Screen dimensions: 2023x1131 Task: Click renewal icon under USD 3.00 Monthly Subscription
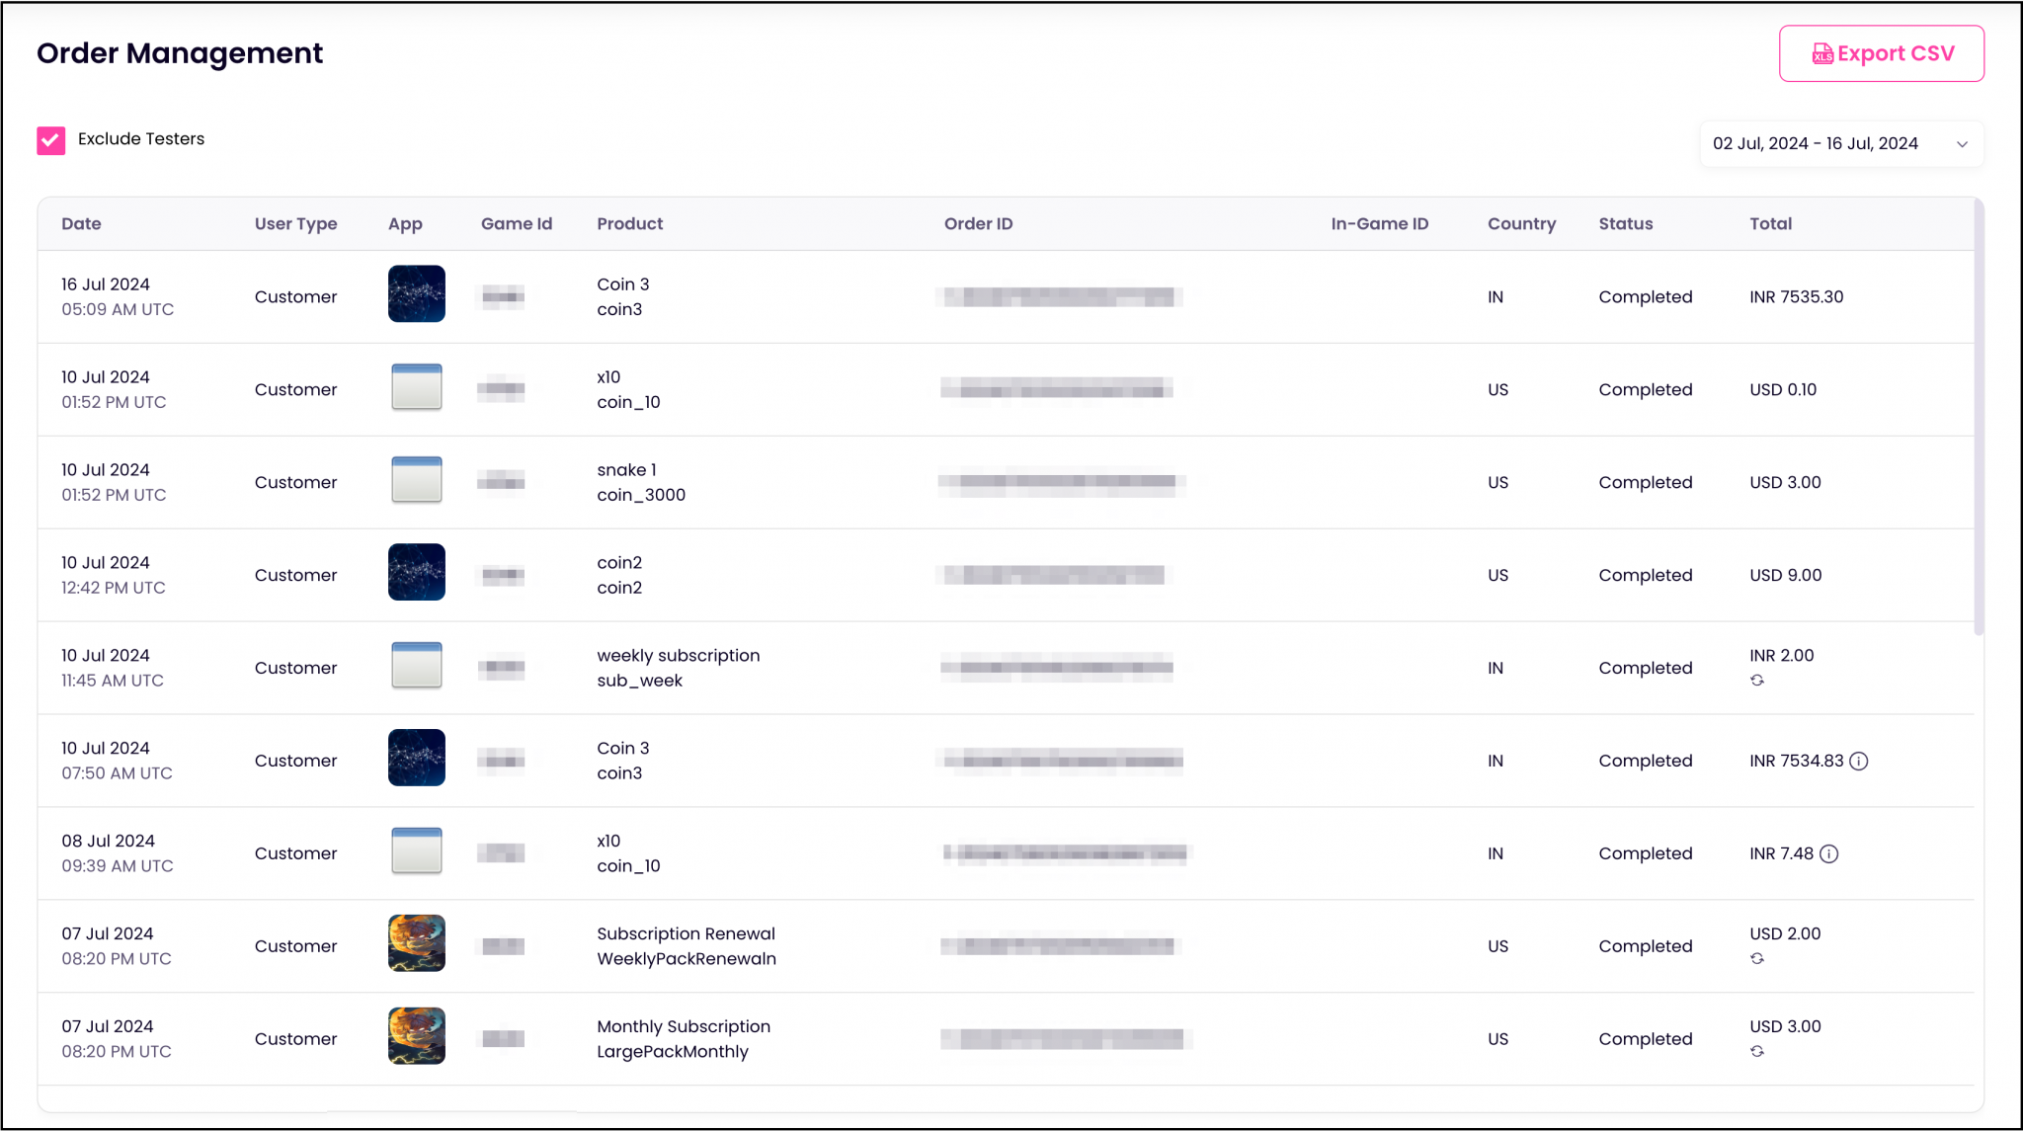tap(1757, 1052)
